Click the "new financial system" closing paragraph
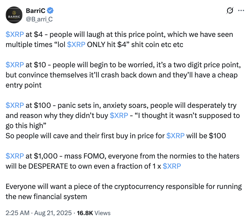 [124, 191]
